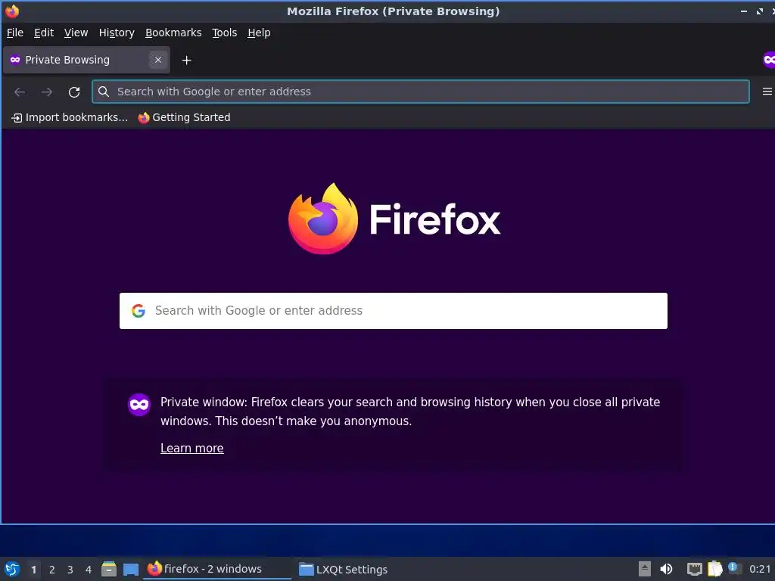Screen dimensions: 775x581
Task: Open the volume control in the tray
Action: click(666, 569)
